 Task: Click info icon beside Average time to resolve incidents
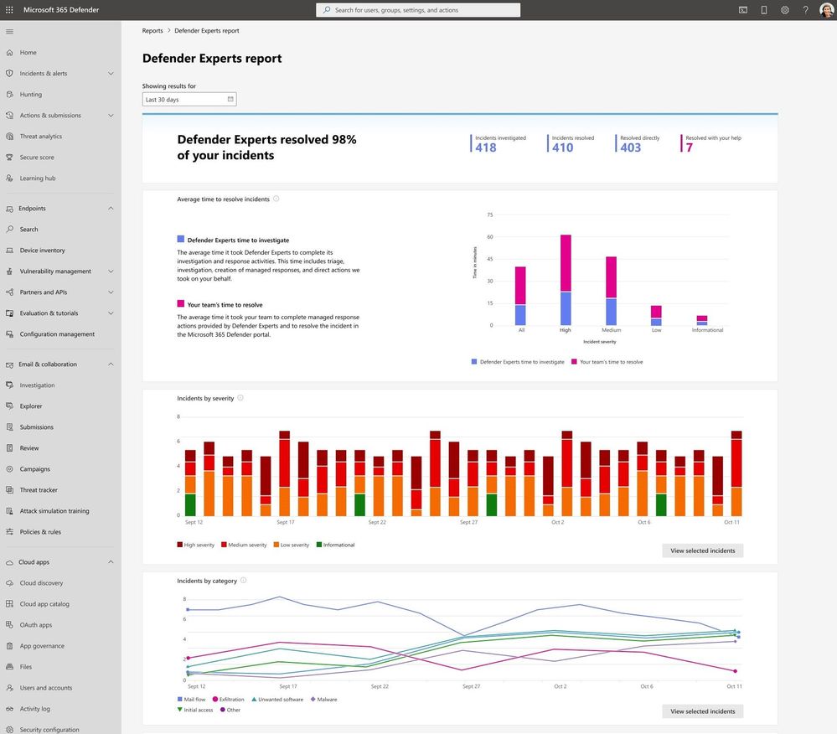click(x=276, y=199)
